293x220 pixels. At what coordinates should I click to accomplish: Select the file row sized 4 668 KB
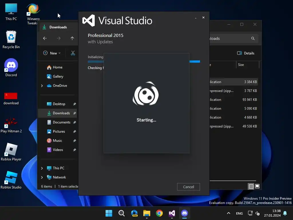point(233,117)
